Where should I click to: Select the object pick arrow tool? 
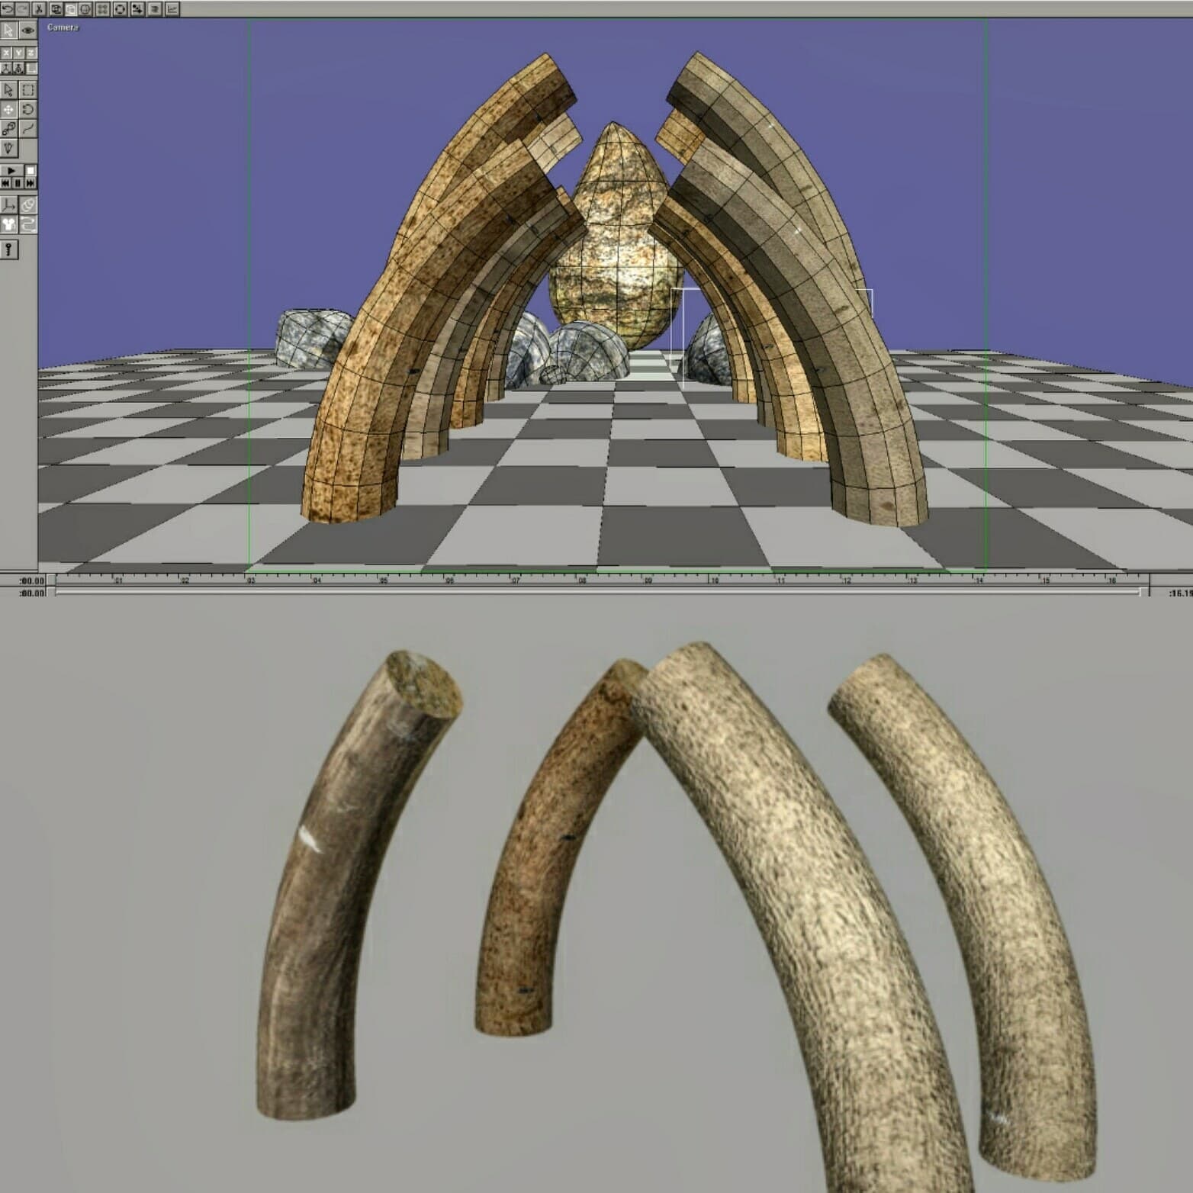pyautogui.click(x=8, y=90)
